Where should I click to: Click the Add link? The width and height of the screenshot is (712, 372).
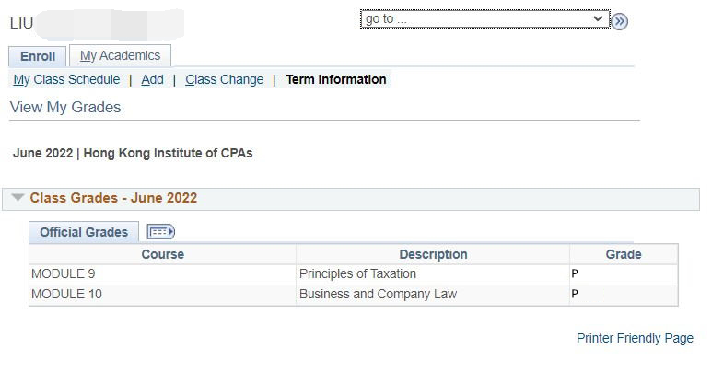[152, 79]
